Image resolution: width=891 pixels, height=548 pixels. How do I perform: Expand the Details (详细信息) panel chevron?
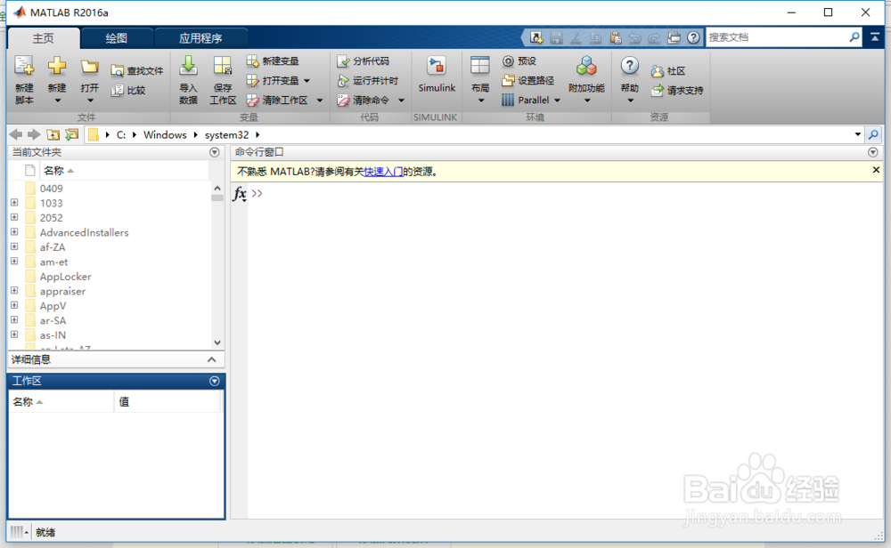pos(211,359)
